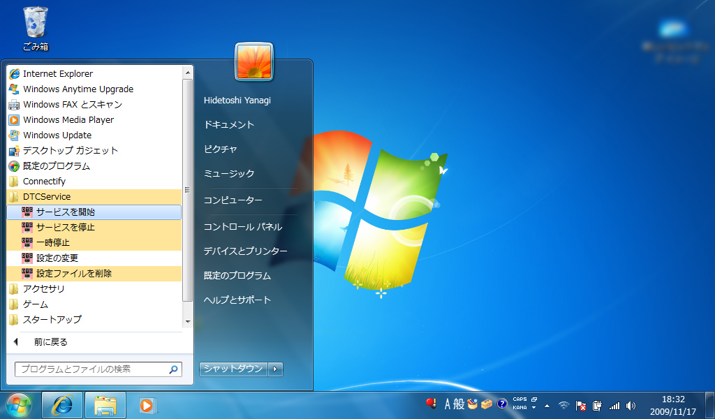This screenshot has height=419, width=715.
Task: Select サービスを停止 from the DTCService submenu
Action: [x=68, y=228]
